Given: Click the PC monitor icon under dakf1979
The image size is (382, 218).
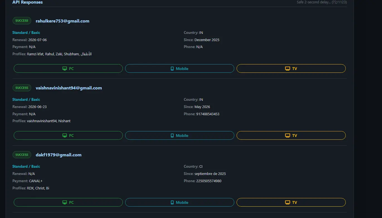Looking at the screenshot, I should tap(65, 202).
